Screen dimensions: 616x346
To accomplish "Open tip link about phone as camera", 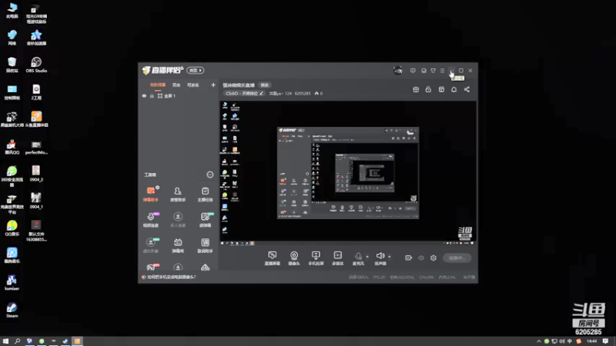I will coord(171,277).
